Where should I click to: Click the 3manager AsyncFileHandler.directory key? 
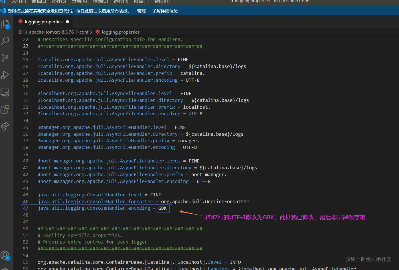pos(108,134)
